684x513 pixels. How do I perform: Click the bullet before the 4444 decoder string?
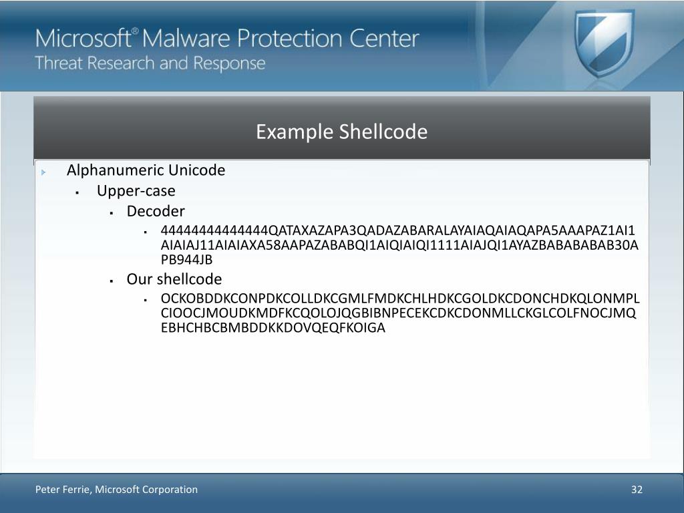[145, 232]
